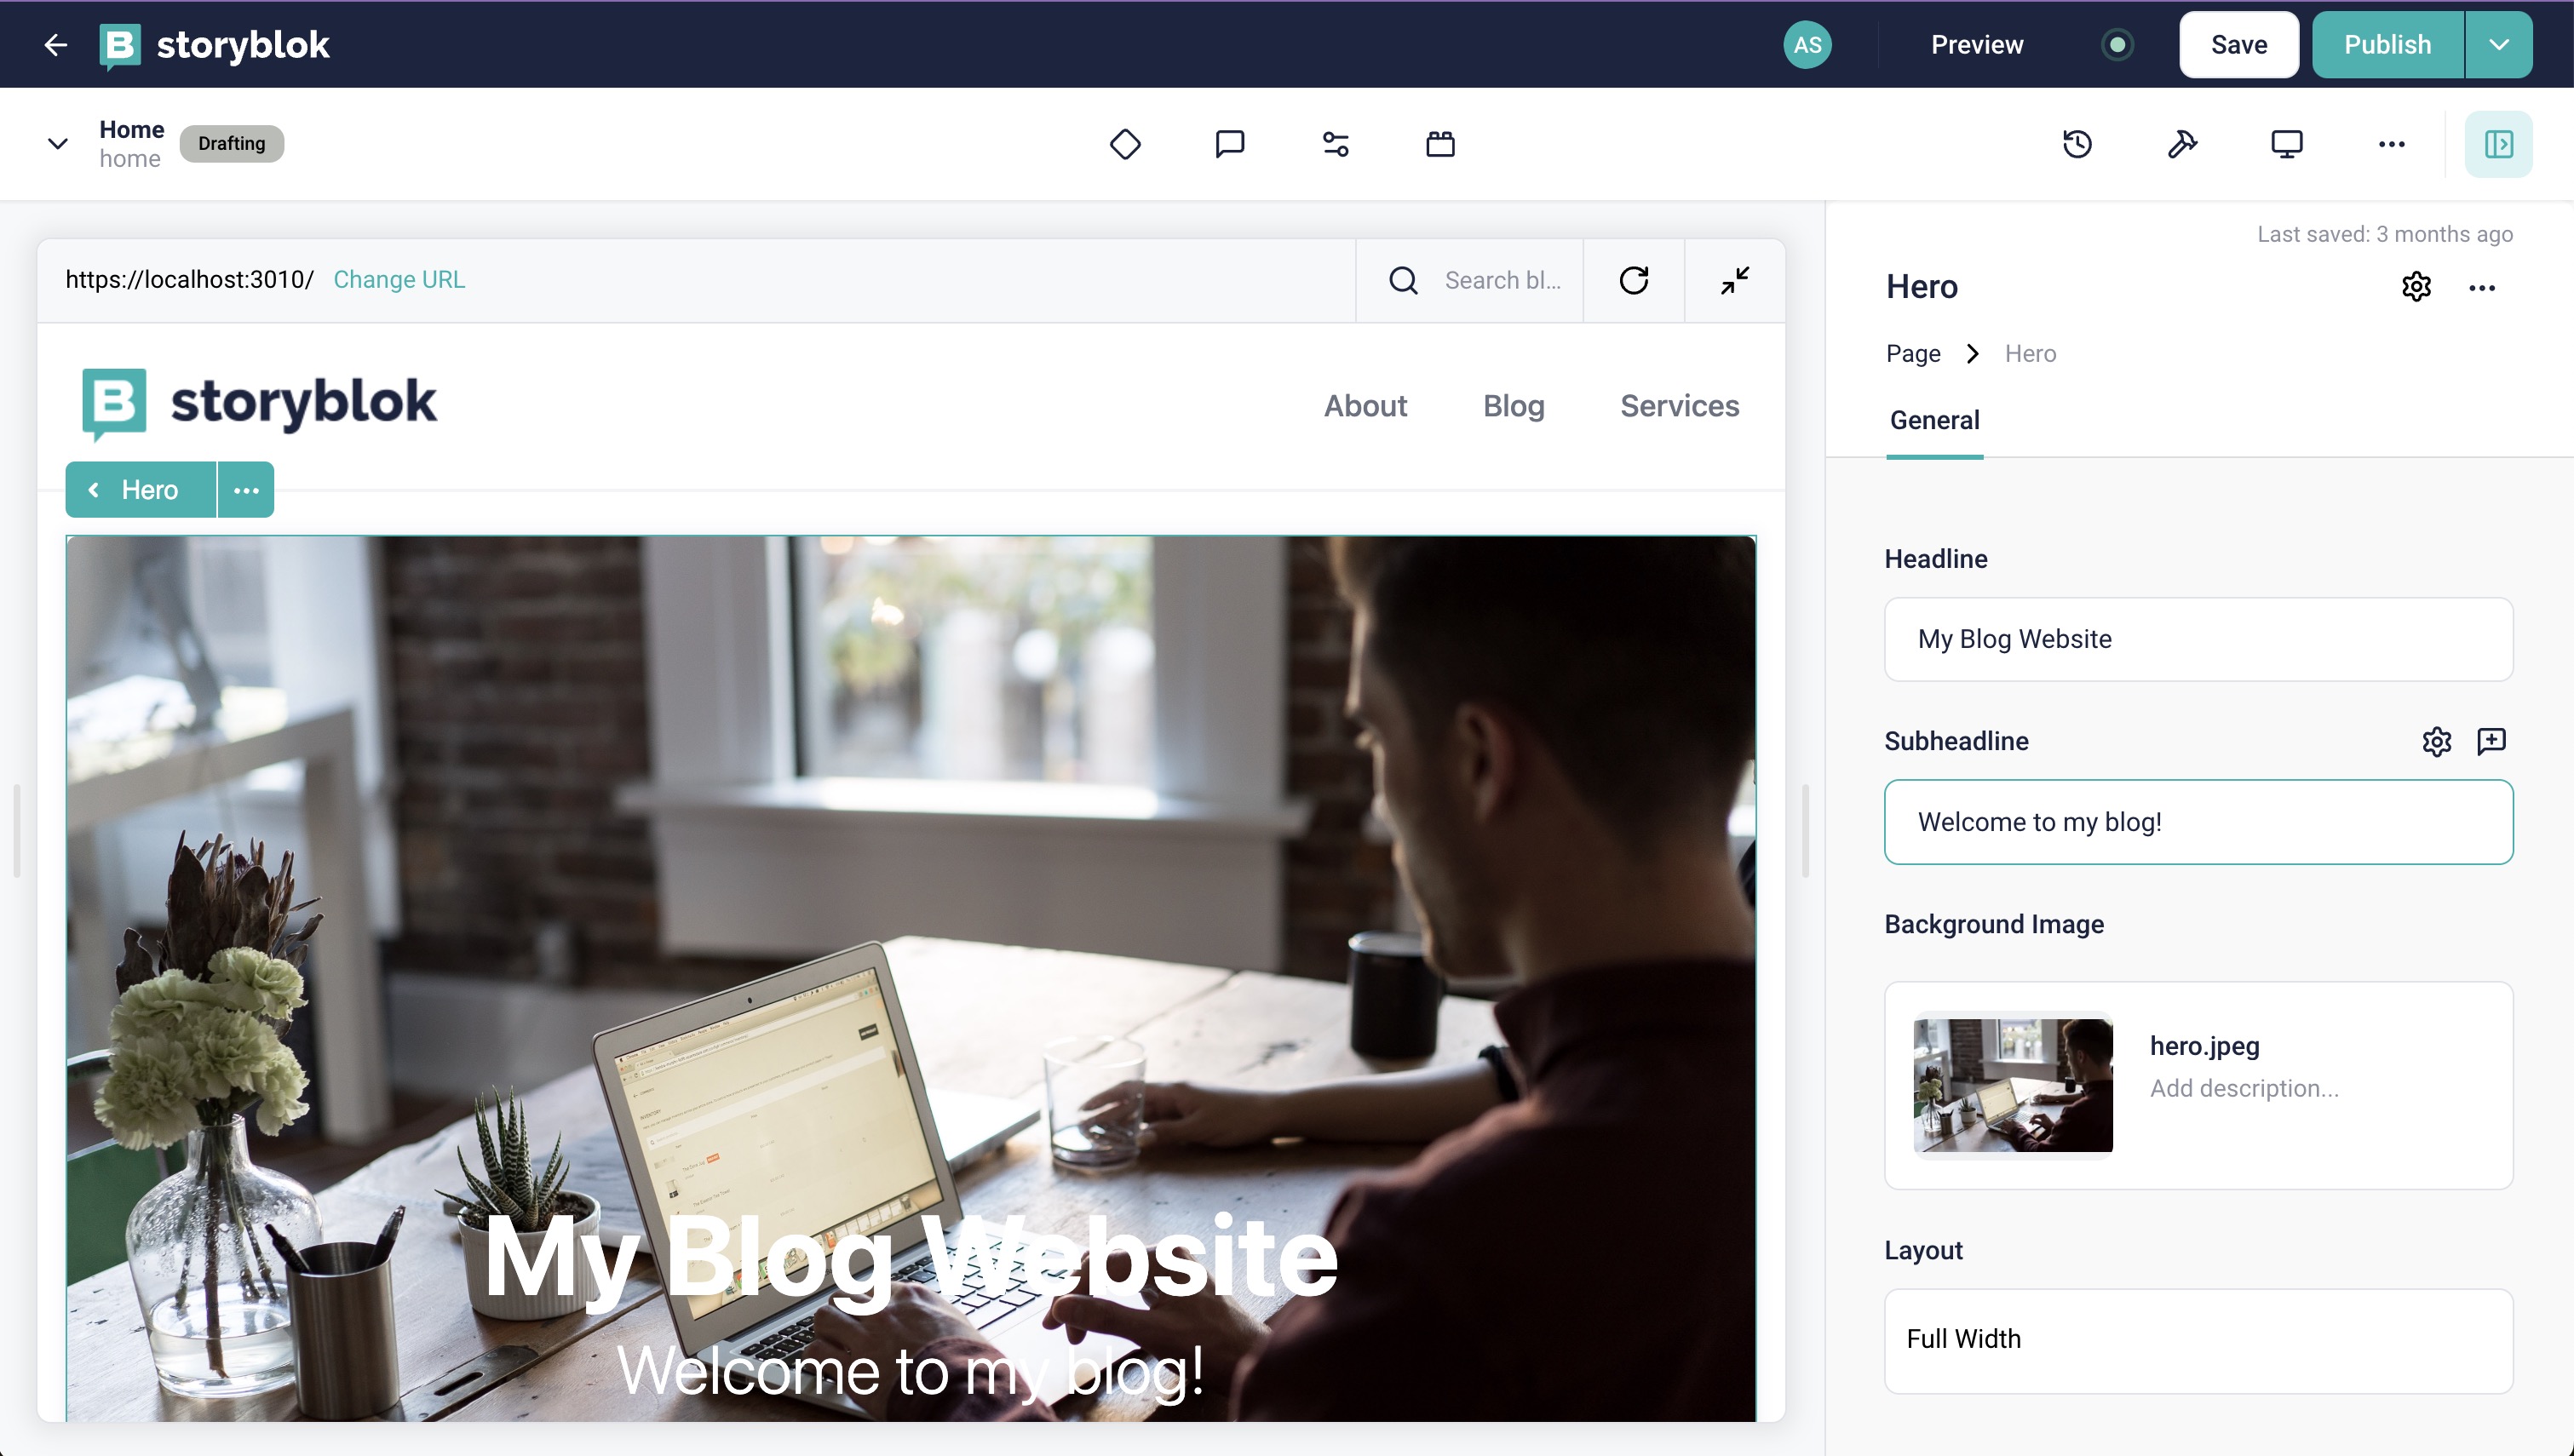Toggle the side panel collapse button
Image resolution: width=2574 pixels, height=1456 pixels.
pos(2498,144)
